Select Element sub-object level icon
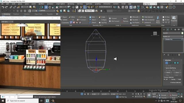 [x=178, y=63]
